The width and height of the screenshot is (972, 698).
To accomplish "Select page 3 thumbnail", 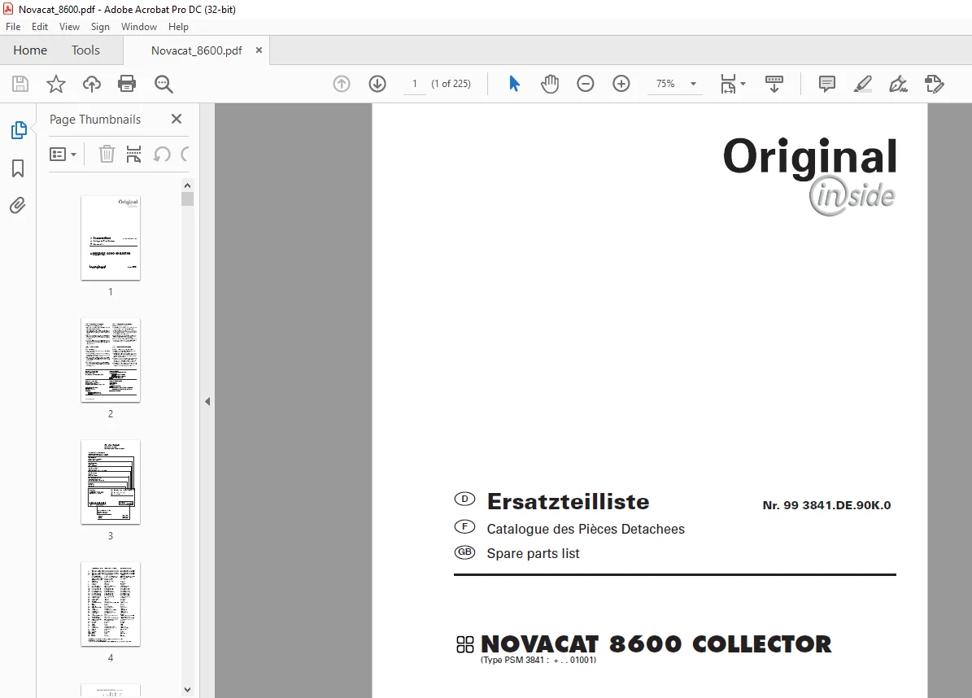I will pyautogui.click(x=111, y=482).
